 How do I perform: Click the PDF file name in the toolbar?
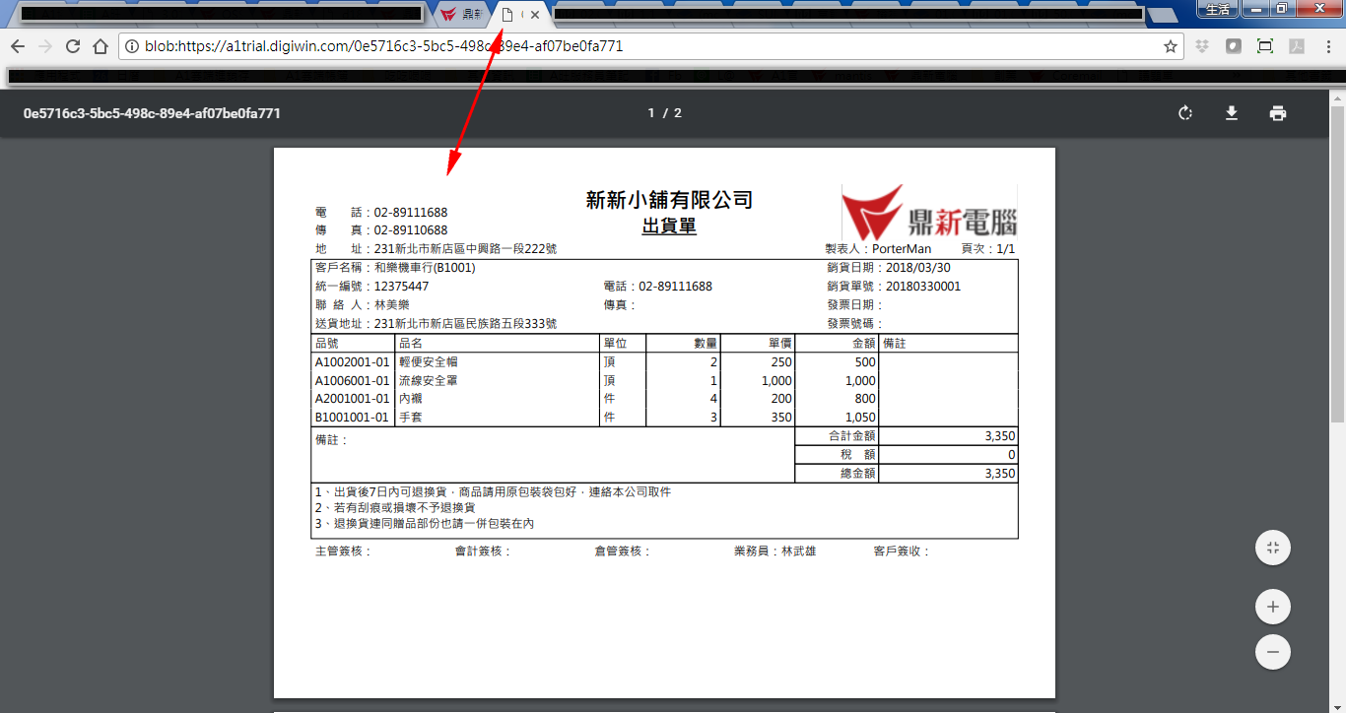pos(152,113)
